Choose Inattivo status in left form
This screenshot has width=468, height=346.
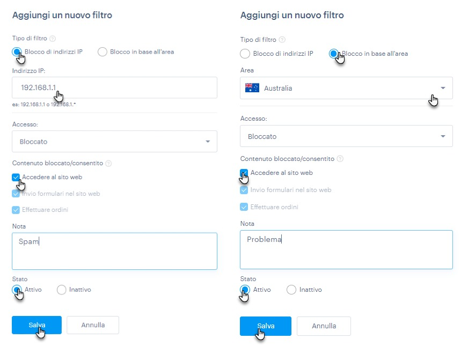pos(62,290)
